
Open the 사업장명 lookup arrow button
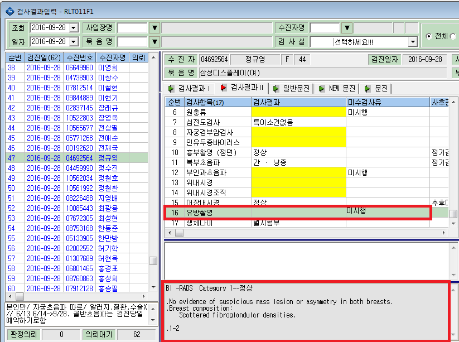tap(154, 28)
